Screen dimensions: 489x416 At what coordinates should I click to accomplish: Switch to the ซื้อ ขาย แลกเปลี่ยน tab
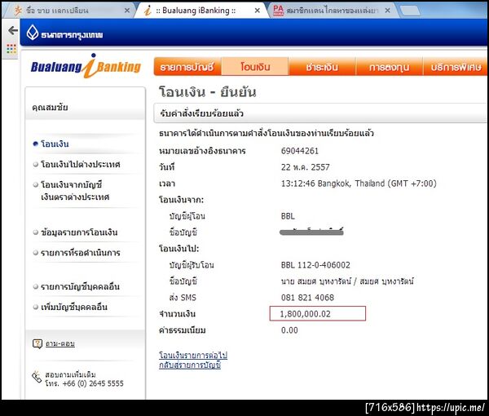68,11
